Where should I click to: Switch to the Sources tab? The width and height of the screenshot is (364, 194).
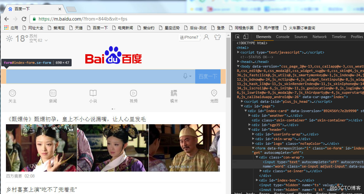(301, 37)
